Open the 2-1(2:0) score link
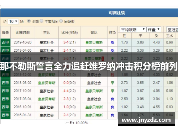Viewport: 178px width, 129px height. pos(69,115)
